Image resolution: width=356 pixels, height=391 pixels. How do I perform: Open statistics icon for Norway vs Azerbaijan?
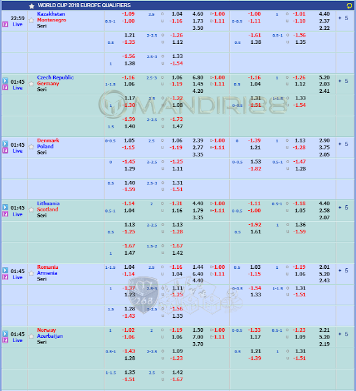coord(6,340)
